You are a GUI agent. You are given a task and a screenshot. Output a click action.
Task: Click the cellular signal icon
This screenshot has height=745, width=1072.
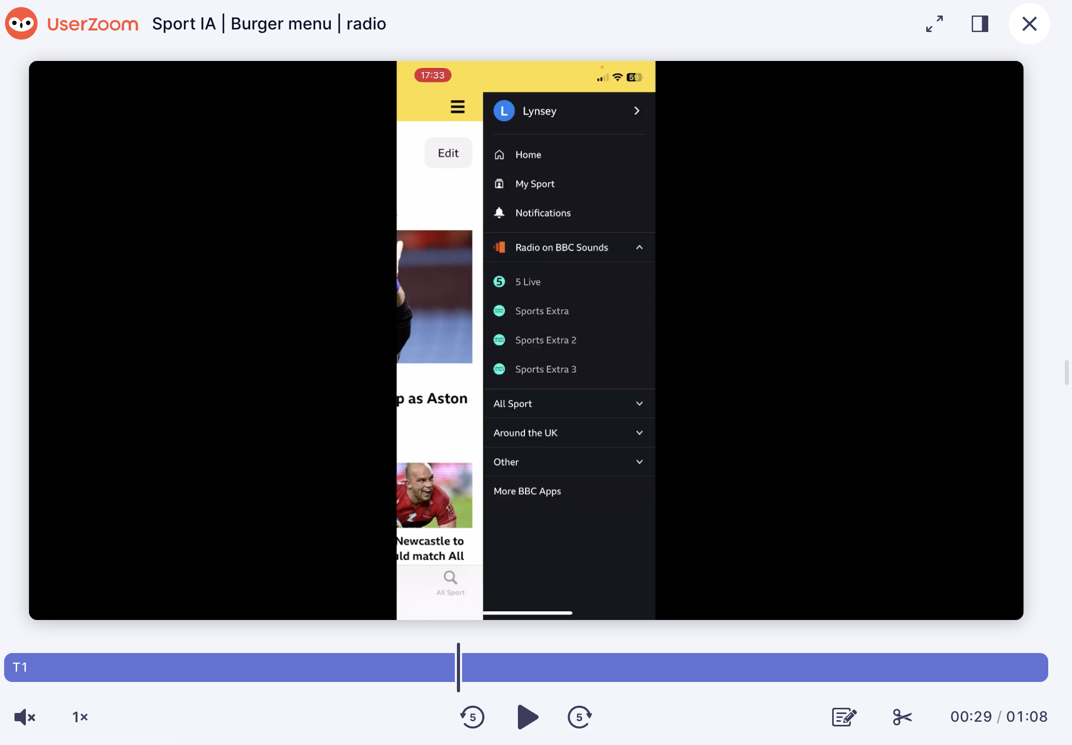pyautogui.click(x=603, y=77)
